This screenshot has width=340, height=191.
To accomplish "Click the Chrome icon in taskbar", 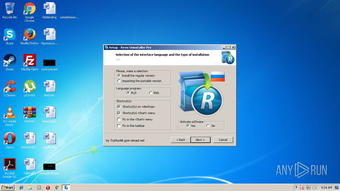I will coord(57,188).
